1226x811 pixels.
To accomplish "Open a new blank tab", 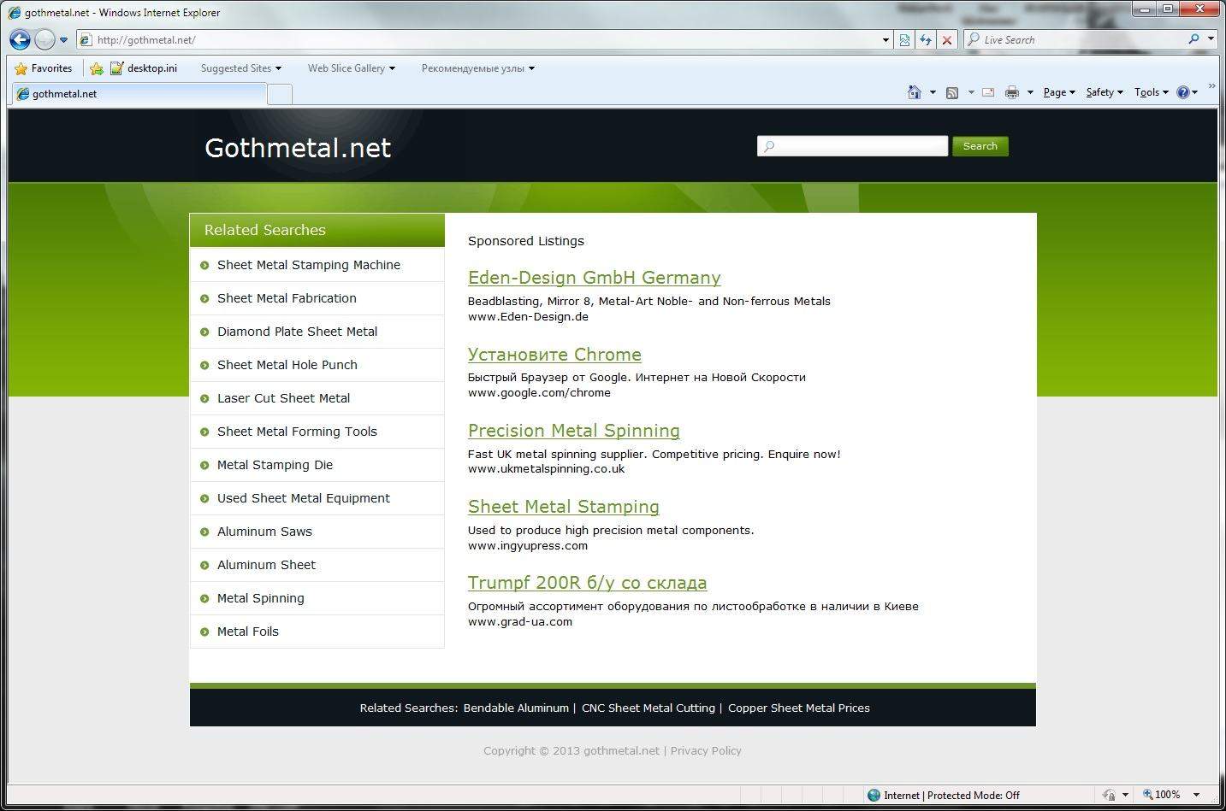I will (280, 94).
